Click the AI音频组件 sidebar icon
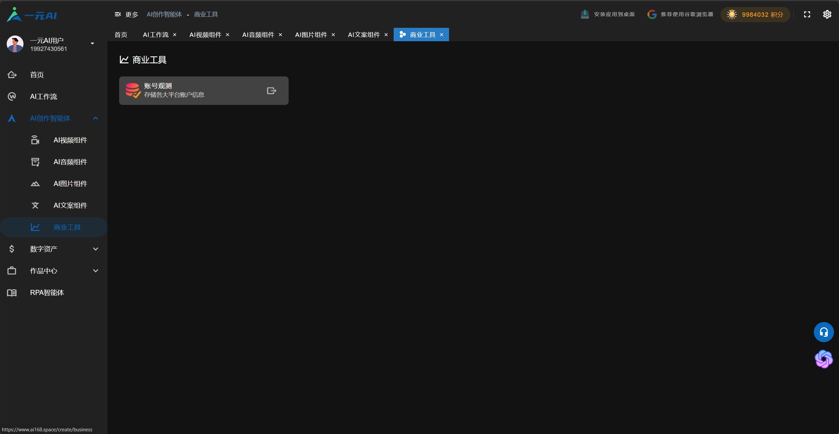Viewport: 839px width, 434px height. [35, 162]
